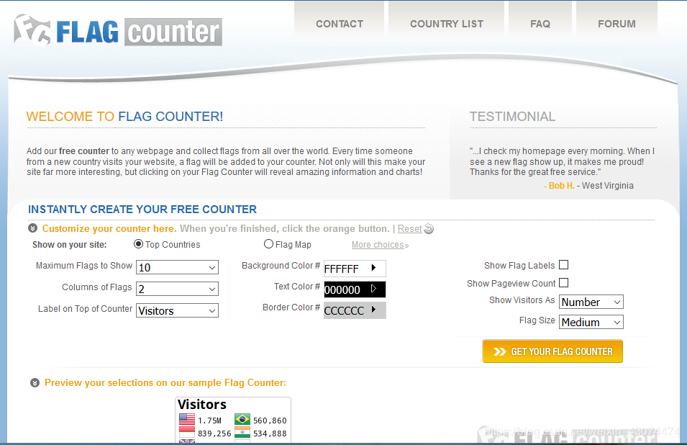
Task: Go to the Country List page
Action: (x=447, y=24)
